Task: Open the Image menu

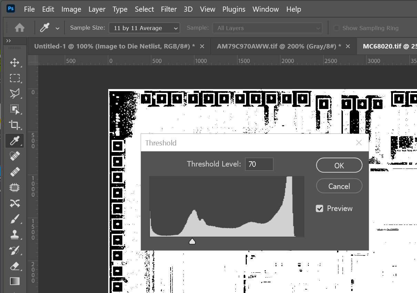Action: coord(71,9)
